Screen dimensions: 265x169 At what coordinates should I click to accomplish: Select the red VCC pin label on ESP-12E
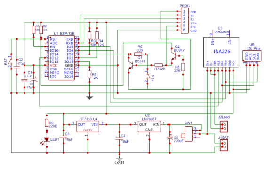click(54, 65)
